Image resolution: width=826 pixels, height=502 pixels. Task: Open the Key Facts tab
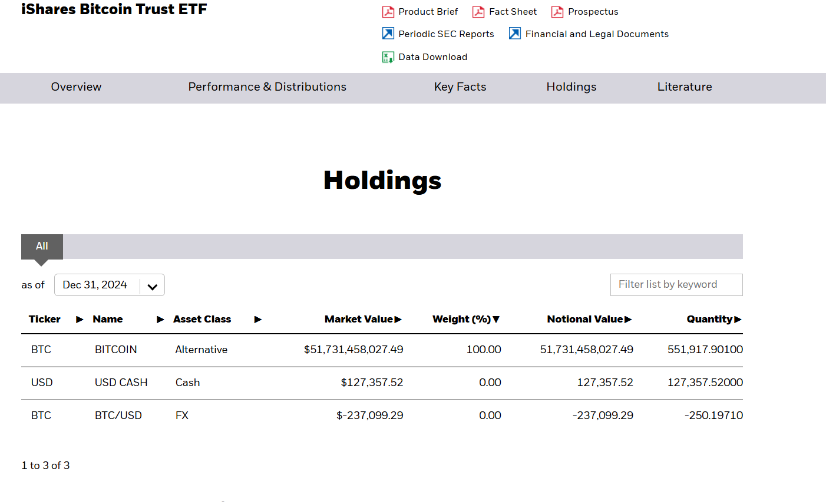tap(460, 87)
